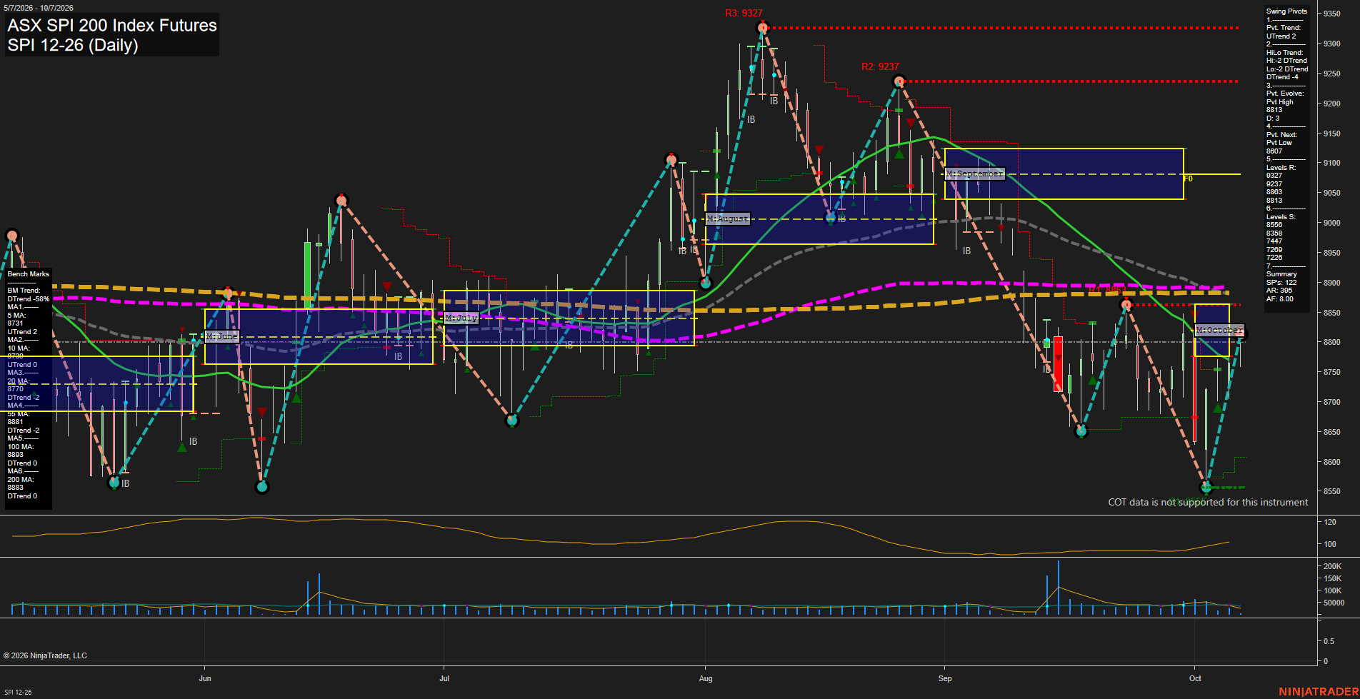Select the 200 MA: label in Bench Marks
This screenshot has height=699, width=1360.
pos(21,480)
